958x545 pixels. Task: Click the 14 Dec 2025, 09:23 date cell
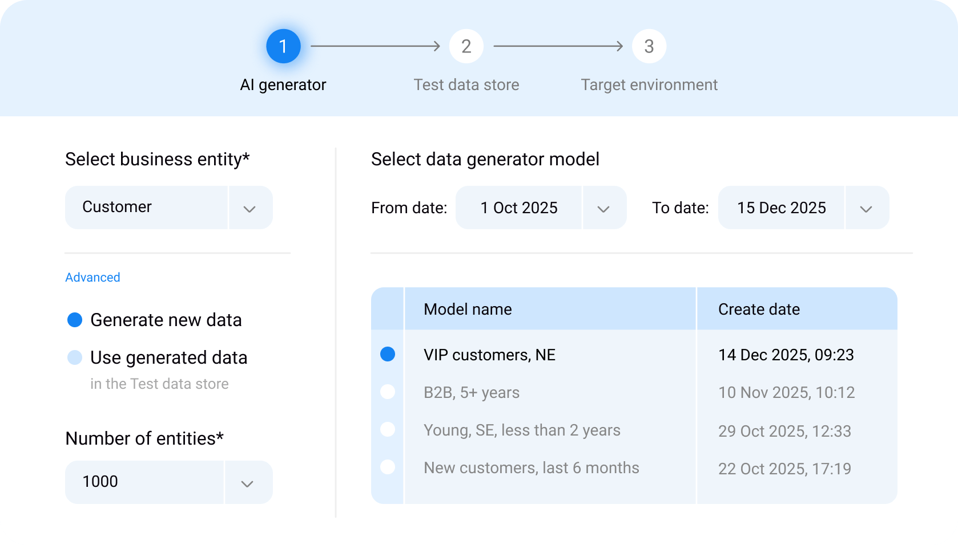786,355
